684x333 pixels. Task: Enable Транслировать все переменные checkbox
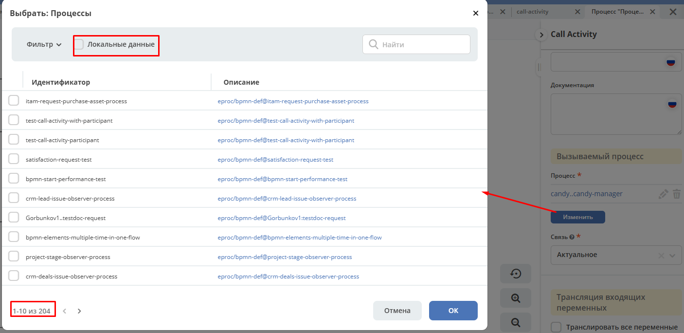[x=556, y=327]
